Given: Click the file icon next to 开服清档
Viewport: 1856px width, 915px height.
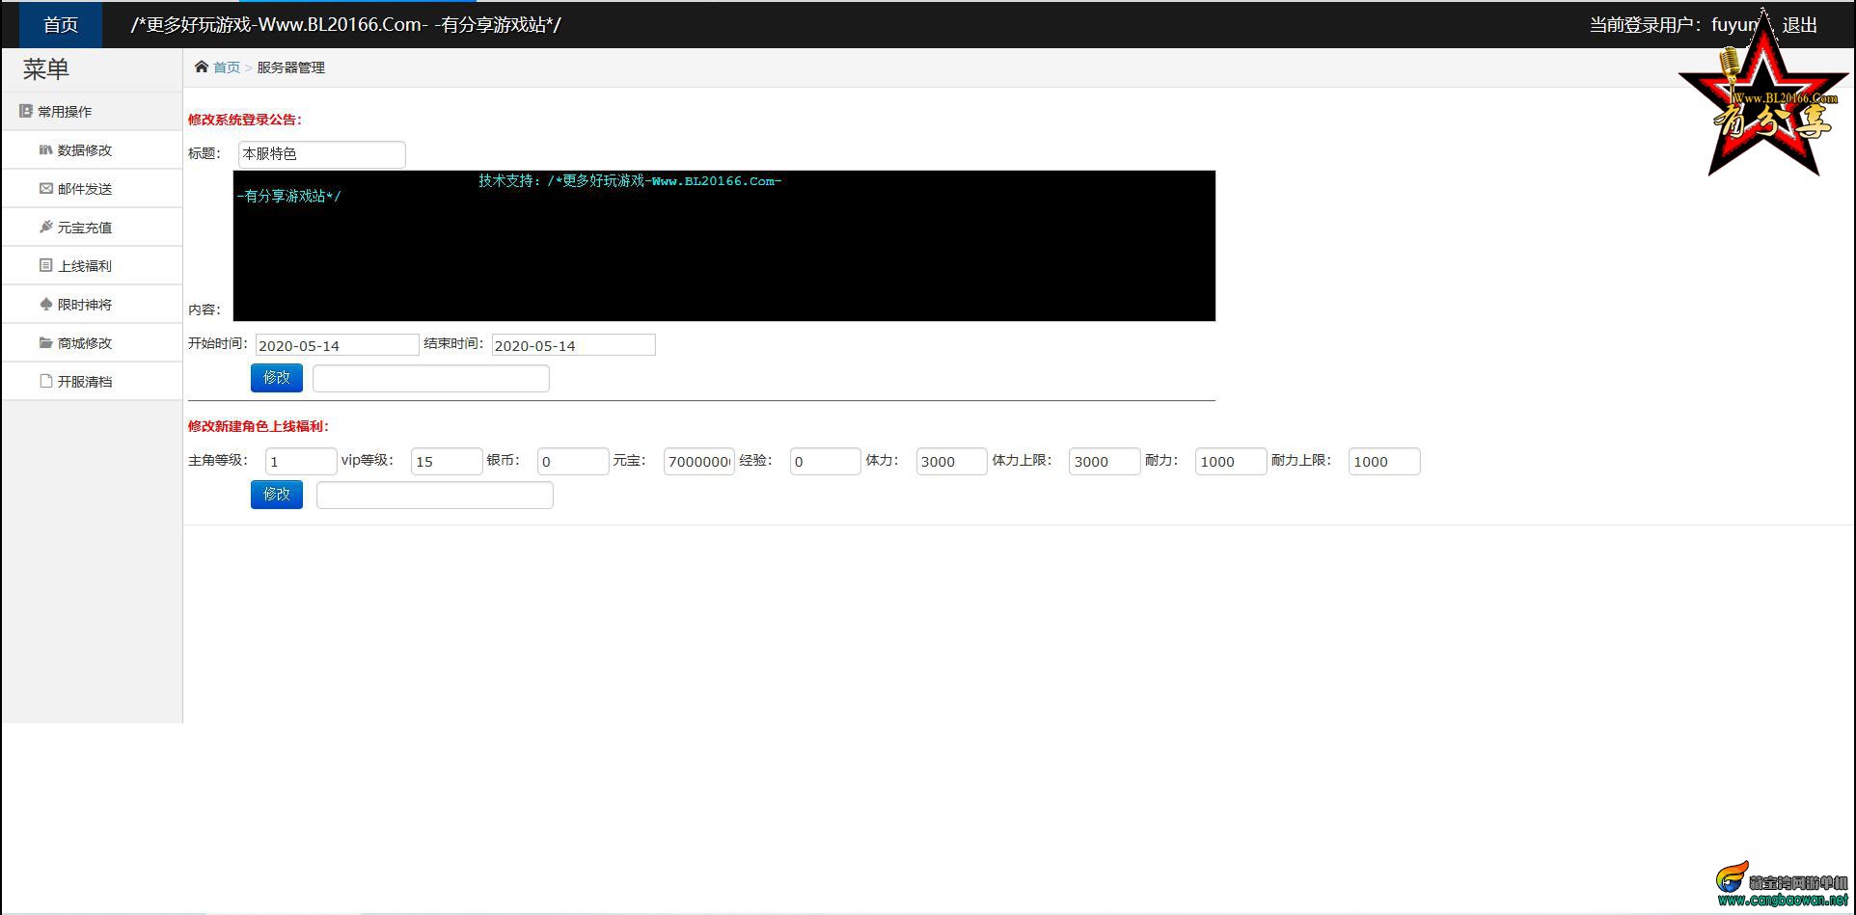Looking at the screenshot, I should point(45,381).
